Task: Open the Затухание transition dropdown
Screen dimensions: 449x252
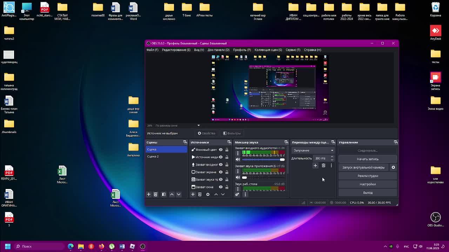Action: tap(313, 150)
